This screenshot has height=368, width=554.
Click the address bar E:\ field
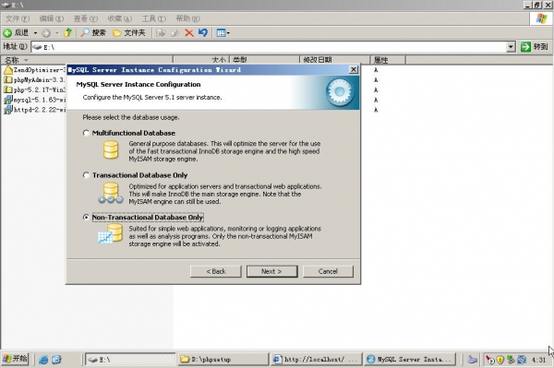[269, 47]
